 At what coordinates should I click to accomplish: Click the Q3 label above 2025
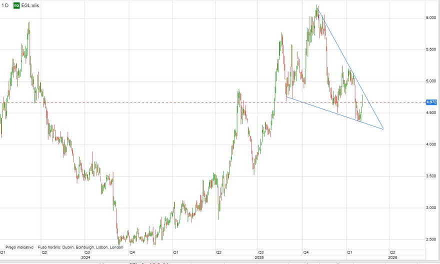[260, 252]
